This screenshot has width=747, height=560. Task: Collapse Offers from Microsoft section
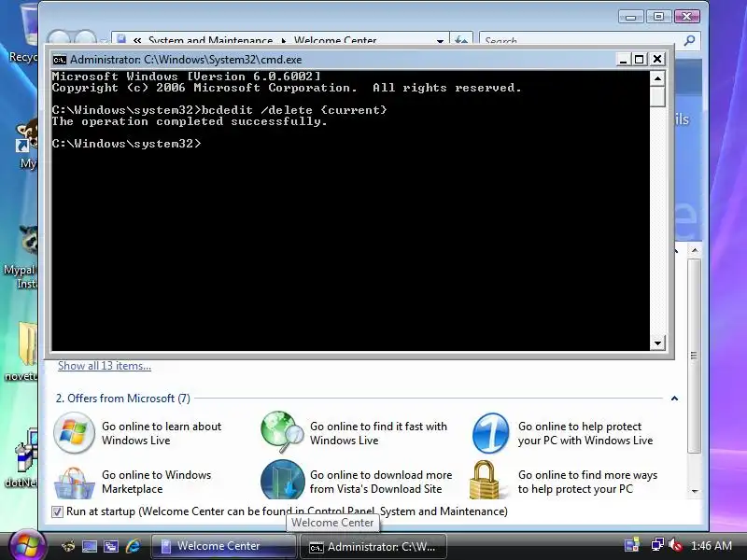[x=674, y=399]
